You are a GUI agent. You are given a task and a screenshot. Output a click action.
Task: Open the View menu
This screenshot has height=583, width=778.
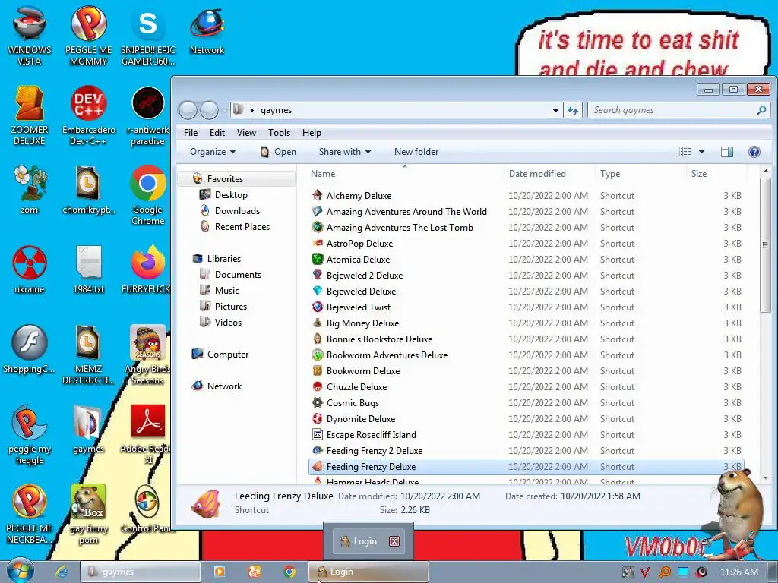(x=247, y=132)
